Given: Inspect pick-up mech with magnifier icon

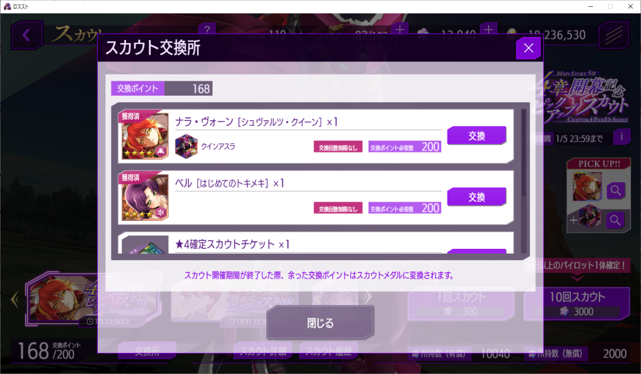Looking at the screenshot, I should (x=615, y=219).
